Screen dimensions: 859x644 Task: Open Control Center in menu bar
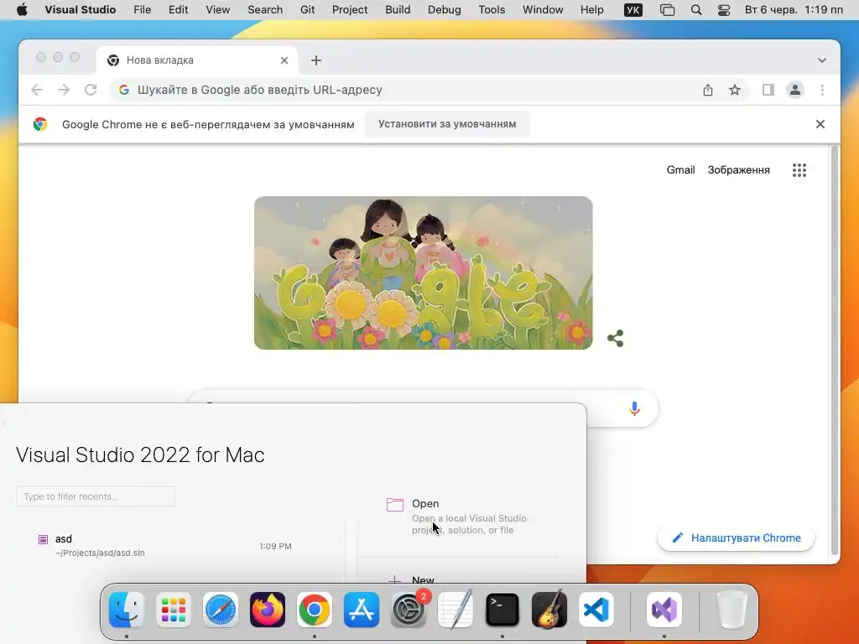[724, 10]
